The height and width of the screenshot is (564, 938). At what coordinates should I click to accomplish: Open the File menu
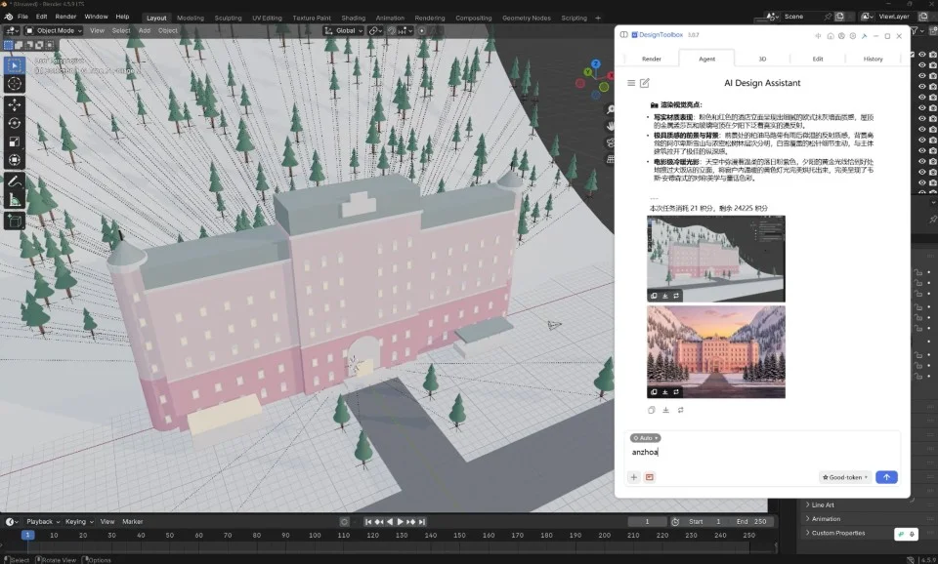[x=22, y=17]
